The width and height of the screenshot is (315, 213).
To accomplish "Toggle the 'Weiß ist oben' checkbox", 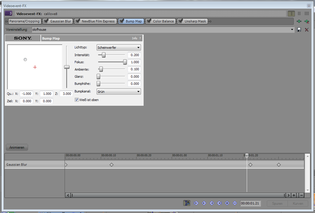I will pyautogui.click(x=77, y=100).
